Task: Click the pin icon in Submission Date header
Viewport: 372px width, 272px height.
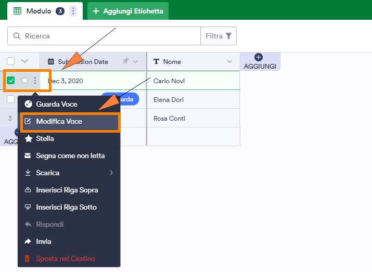Action: (125, 61)
